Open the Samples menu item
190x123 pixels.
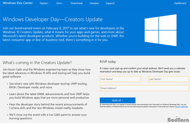tap(94, 3)
